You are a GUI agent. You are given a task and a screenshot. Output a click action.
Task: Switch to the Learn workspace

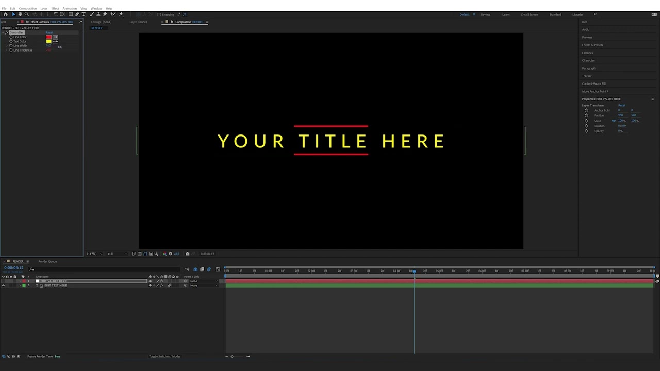click(x=506, y=14)
